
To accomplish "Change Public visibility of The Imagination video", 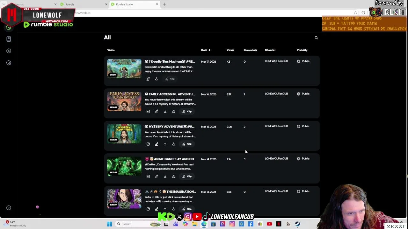I will (x=303, y=191).
